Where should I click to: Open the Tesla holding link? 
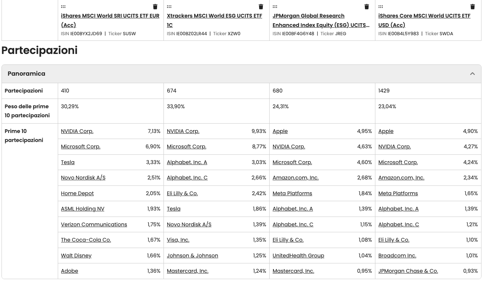(67, 162)
